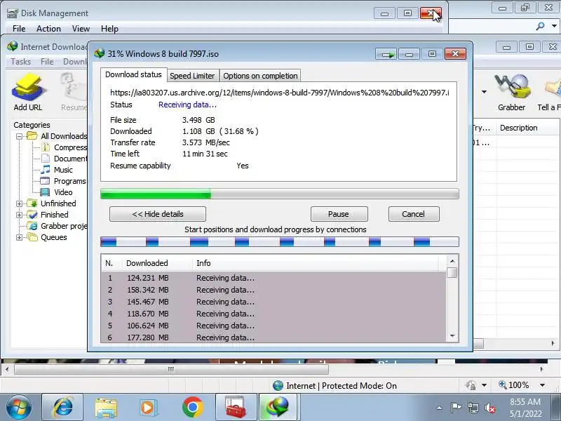Open Internet Explorer from the taskbar
561x421 pixels.
tap(62, 408)
